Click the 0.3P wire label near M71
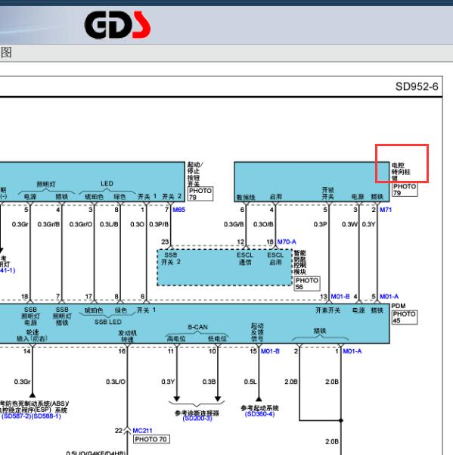The image size is (453, 455). (x=320, y=224)
